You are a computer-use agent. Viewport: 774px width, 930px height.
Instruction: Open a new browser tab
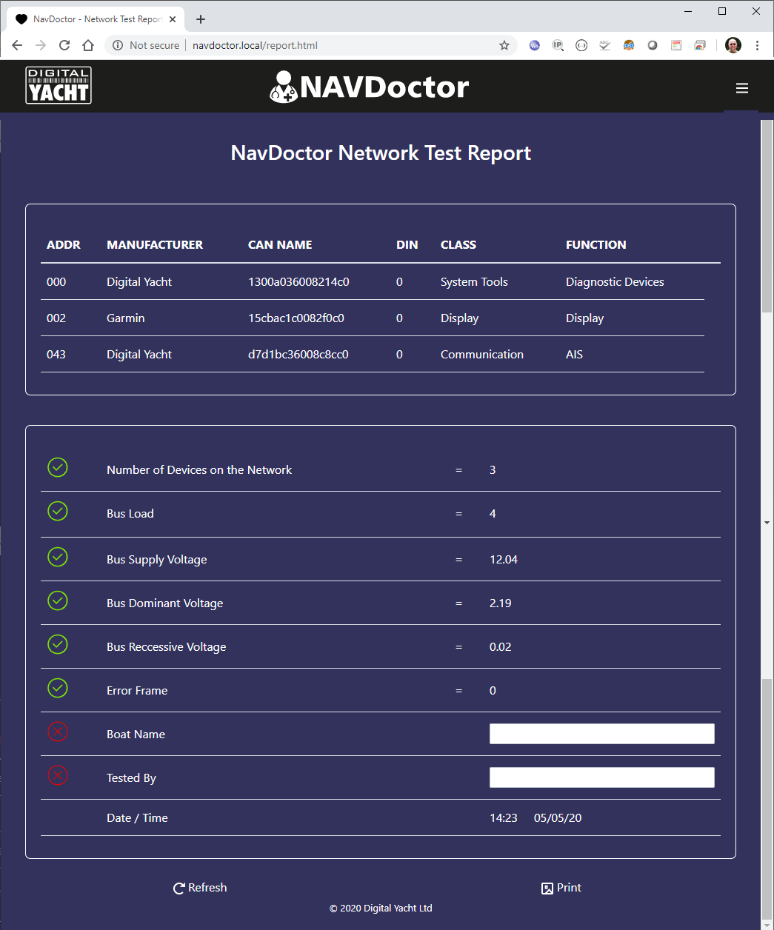pos(200,19)
